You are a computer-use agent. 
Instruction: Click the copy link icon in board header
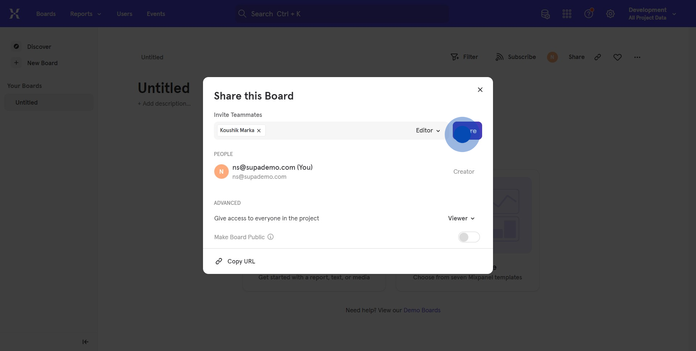click(x=598, y=57)
